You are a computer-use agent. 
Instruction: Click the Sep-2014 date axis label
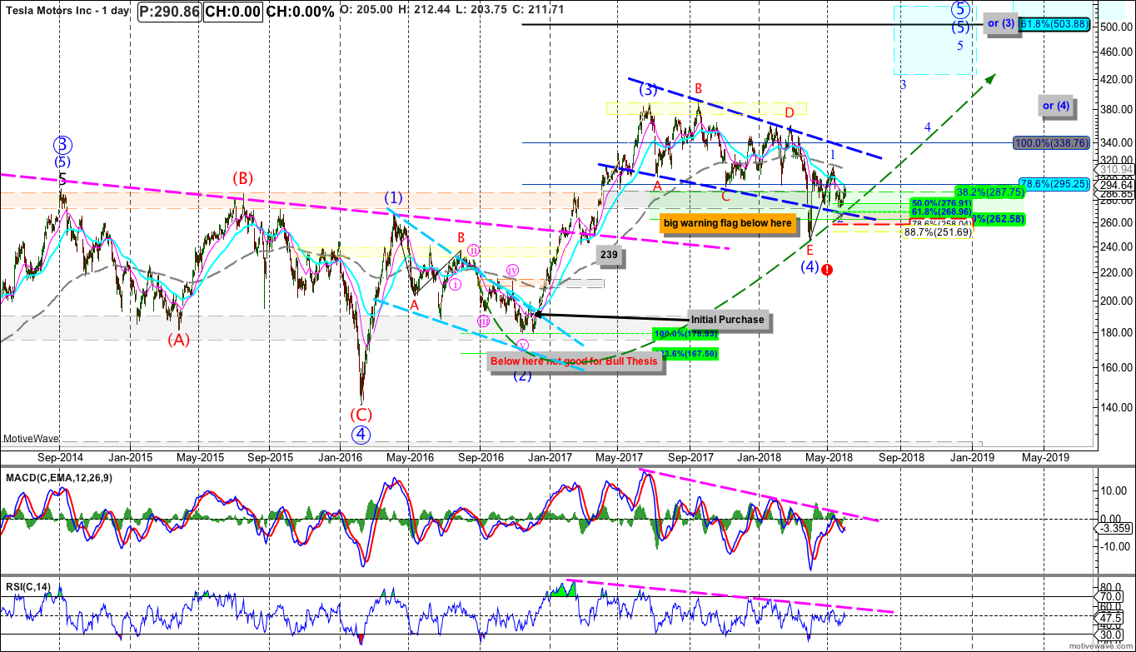coord(59,456)
